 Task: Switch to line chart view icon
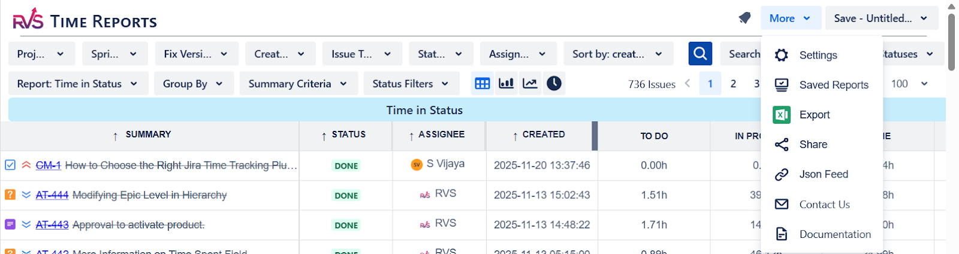coord(530,83)
